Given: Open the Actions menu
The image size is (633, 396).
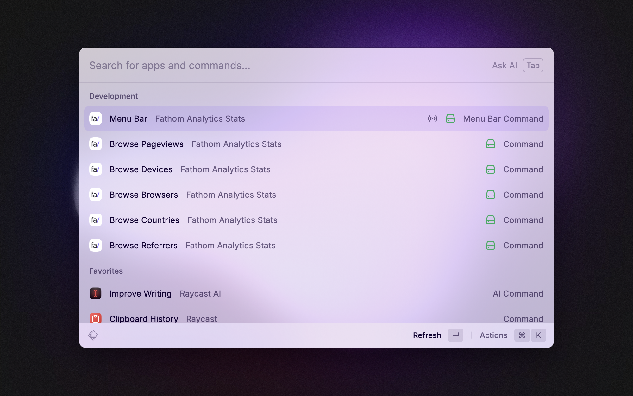Looking at the screenshot, I should (x=493, y=335).
